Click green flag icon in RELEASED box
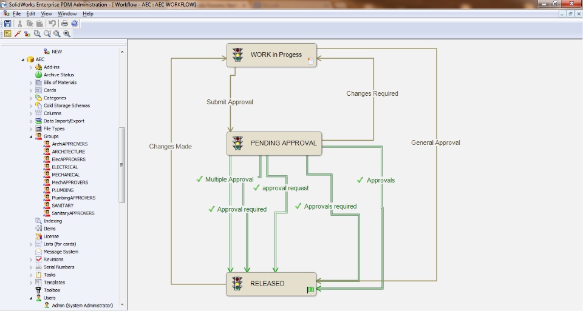 (x=310, y=289)
